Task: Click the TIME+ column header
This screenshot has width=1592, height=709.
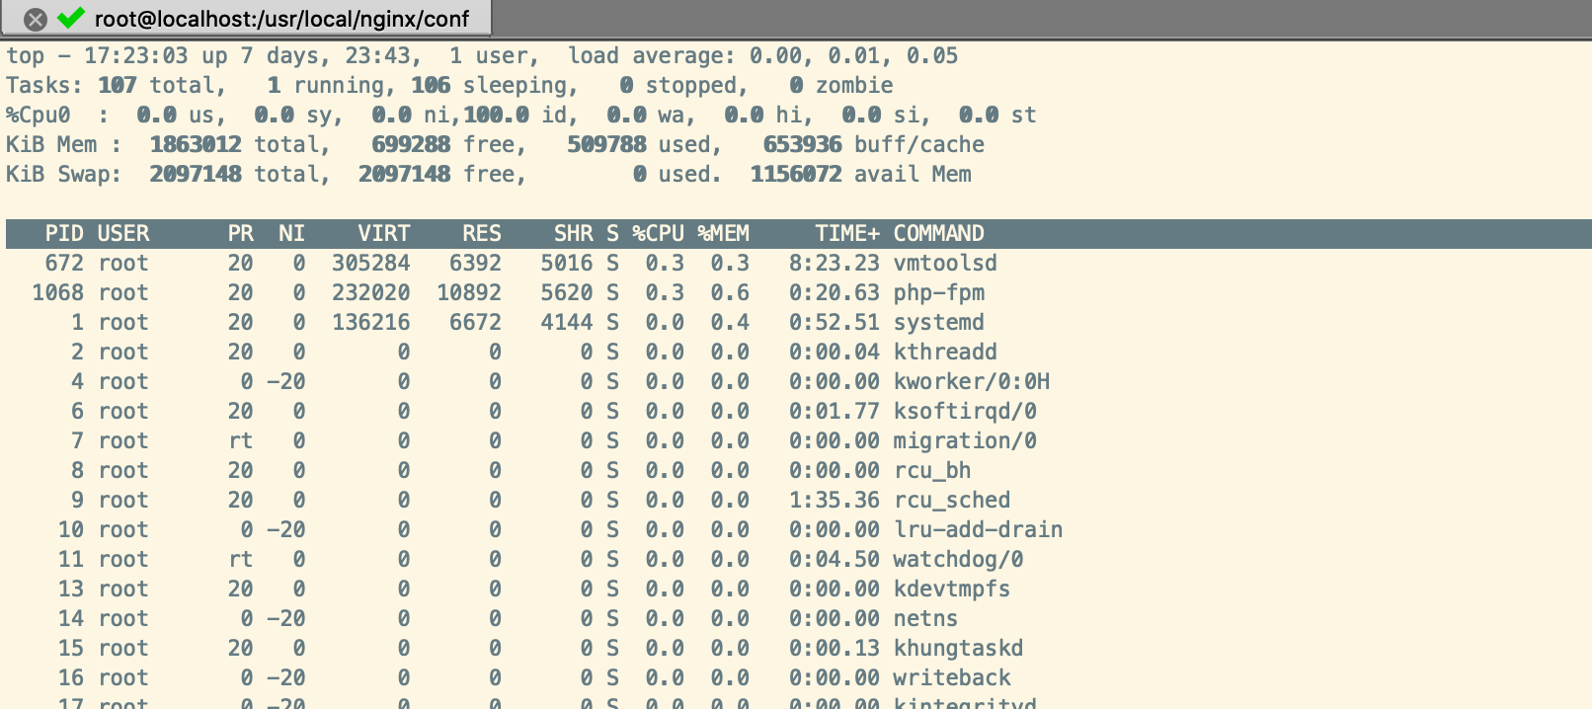Action: coord(846,234)
